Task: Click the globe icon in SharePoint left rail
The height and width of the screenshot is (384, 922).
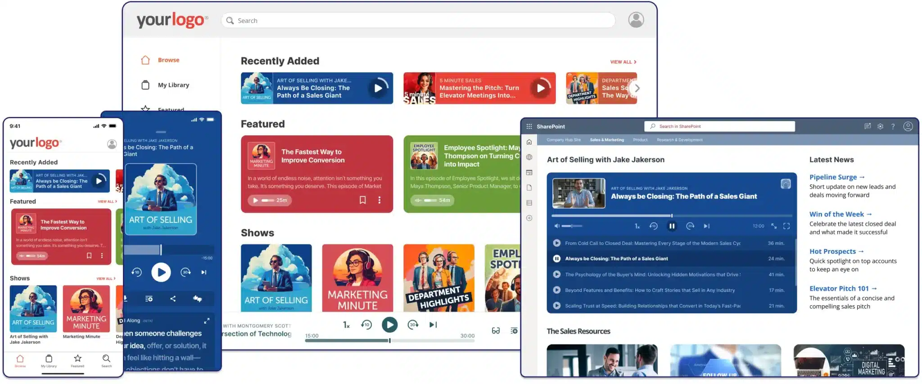Action: pyautogui.click(x=529, y=157)
